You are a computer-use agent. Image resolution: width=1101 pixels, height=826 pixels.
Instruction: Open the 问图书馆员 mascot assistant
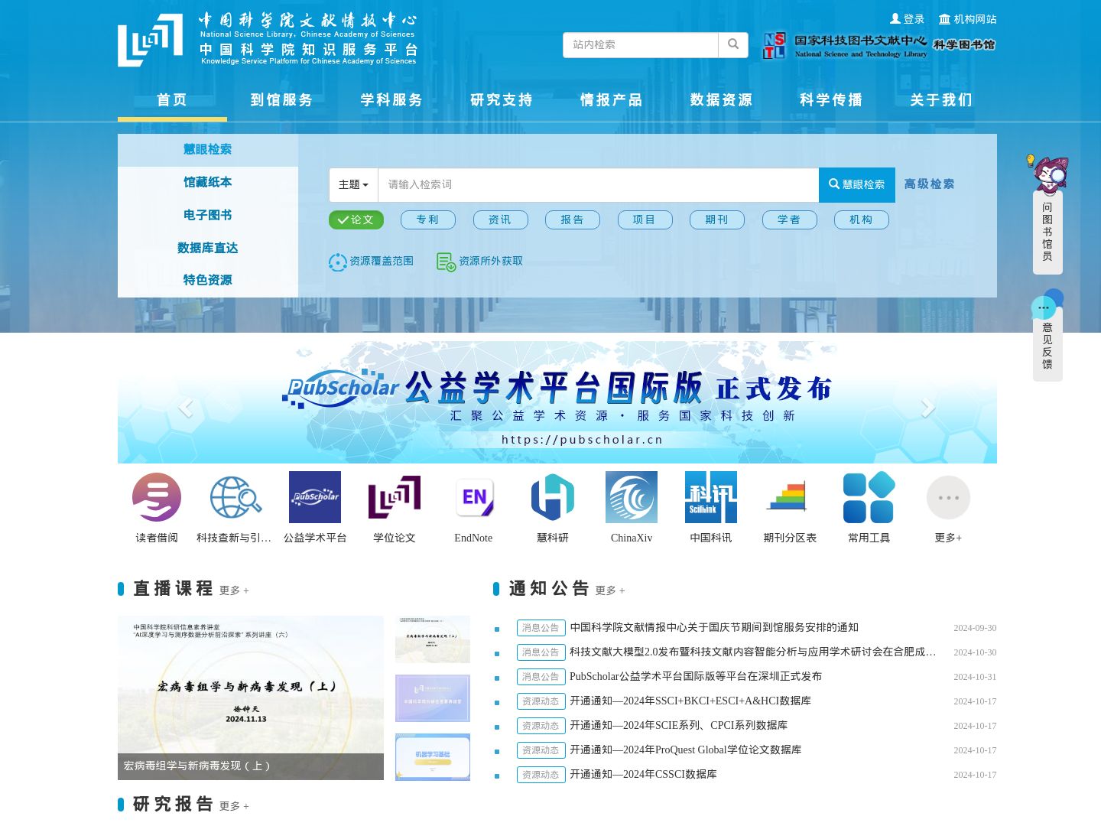click(x=1047, y=215)
